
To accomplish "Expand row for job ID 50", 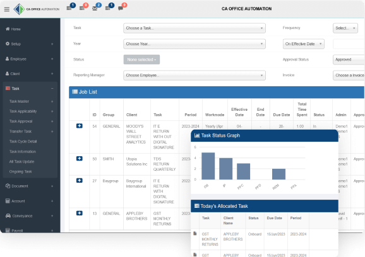I will [x=80, y=159].
